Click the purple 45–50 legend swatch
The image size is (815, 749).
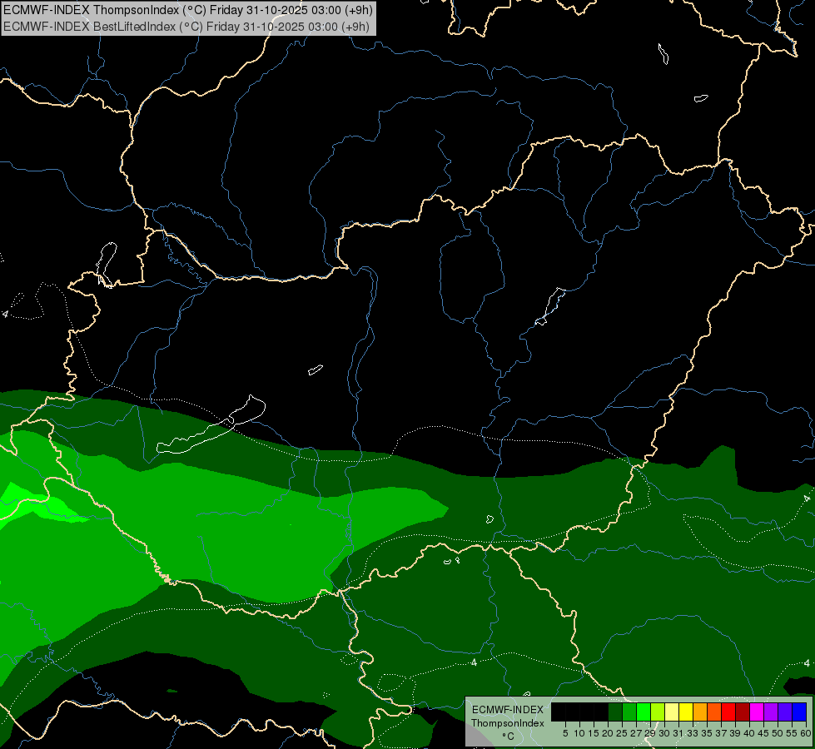coord(772,712)
